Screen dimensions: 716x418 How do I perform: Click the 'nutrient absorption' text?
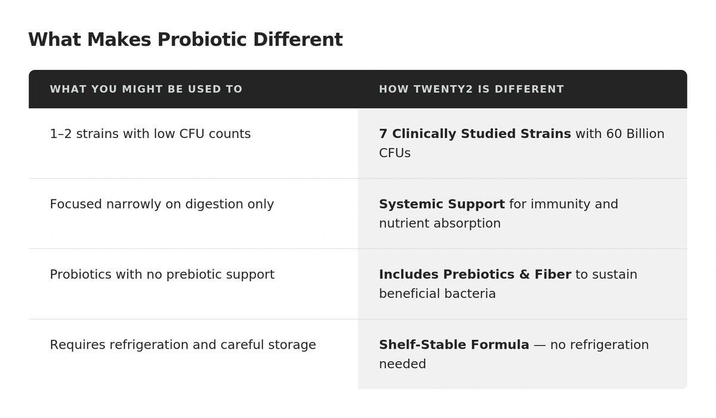point(440,223)
